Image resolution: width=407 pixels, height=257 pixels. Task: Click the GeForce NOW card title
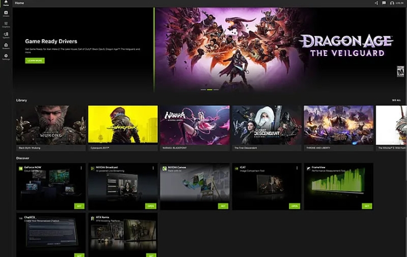click(33, 167)
